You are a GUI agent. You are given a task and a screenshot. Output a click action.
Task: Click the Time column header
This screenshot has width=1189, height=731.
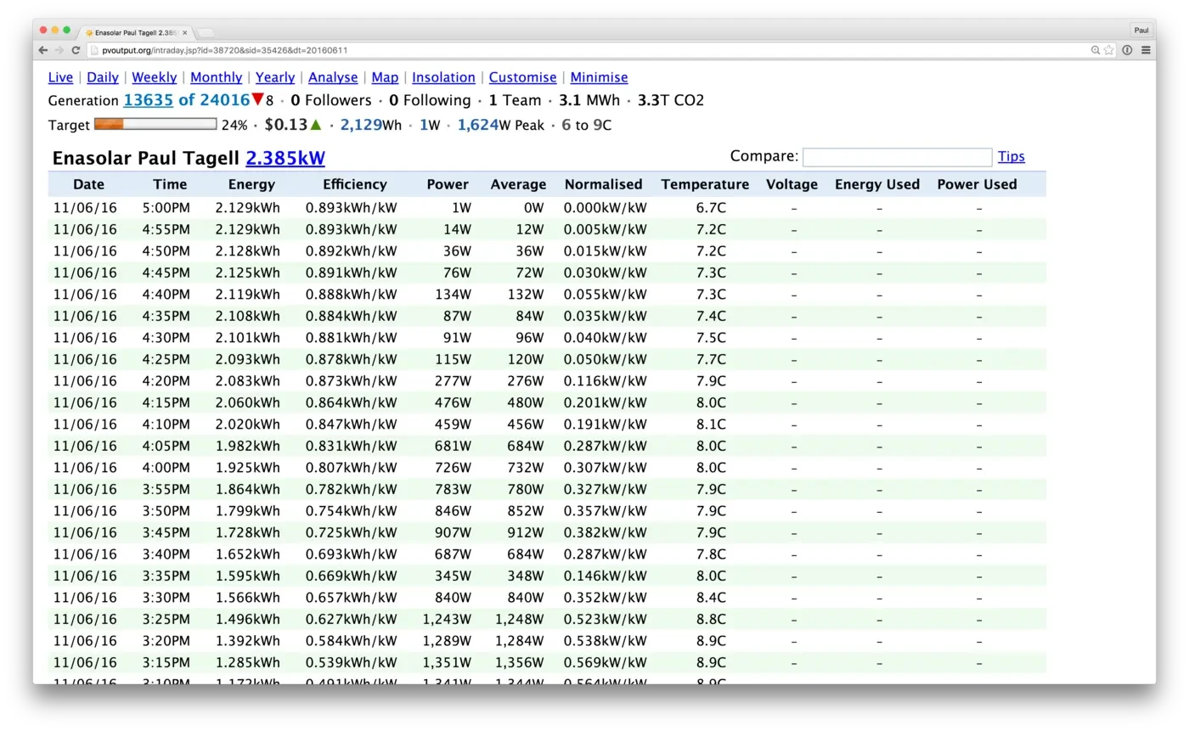[x=170, y=184]
